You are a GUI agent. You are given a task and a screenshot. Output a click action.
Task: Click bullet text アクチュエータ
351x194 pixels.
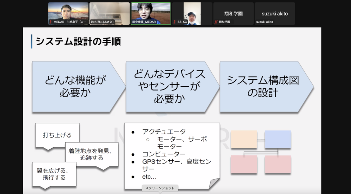click(164, 132)
